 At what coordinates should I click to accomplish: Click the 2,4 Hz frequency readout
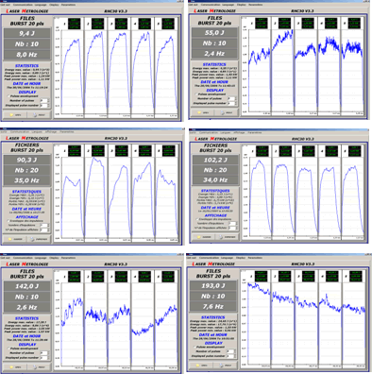214,54
